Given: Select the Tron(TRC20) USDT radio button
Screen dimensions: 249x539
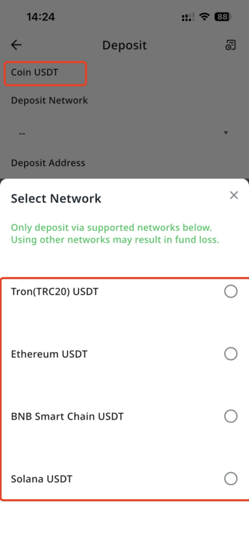Looking at the screenshot, I should (231, 291).
